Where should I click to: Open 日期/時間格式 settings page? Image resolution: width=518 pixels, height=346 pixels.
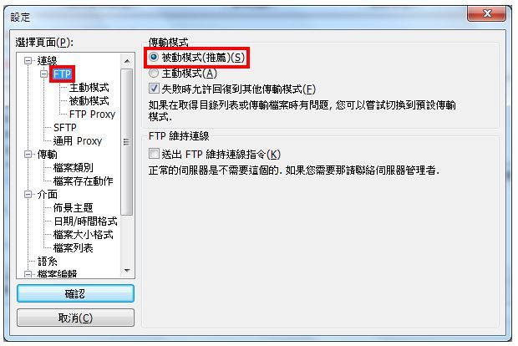tap(85, 221)
